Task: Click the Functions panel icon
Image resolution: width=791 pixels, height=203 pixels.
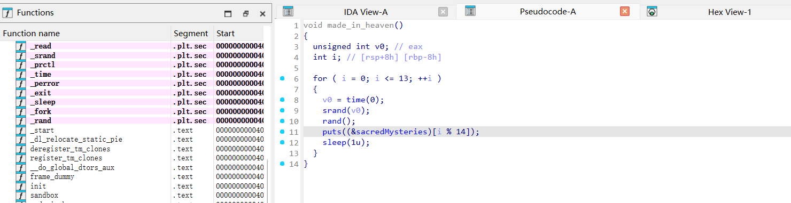Action: pyautogui.click(x=8, y=13)
